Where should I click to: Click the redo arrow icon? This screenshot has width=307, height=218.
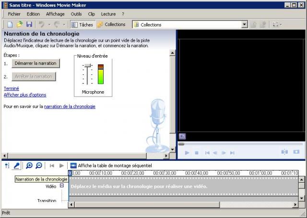[57, 24]
